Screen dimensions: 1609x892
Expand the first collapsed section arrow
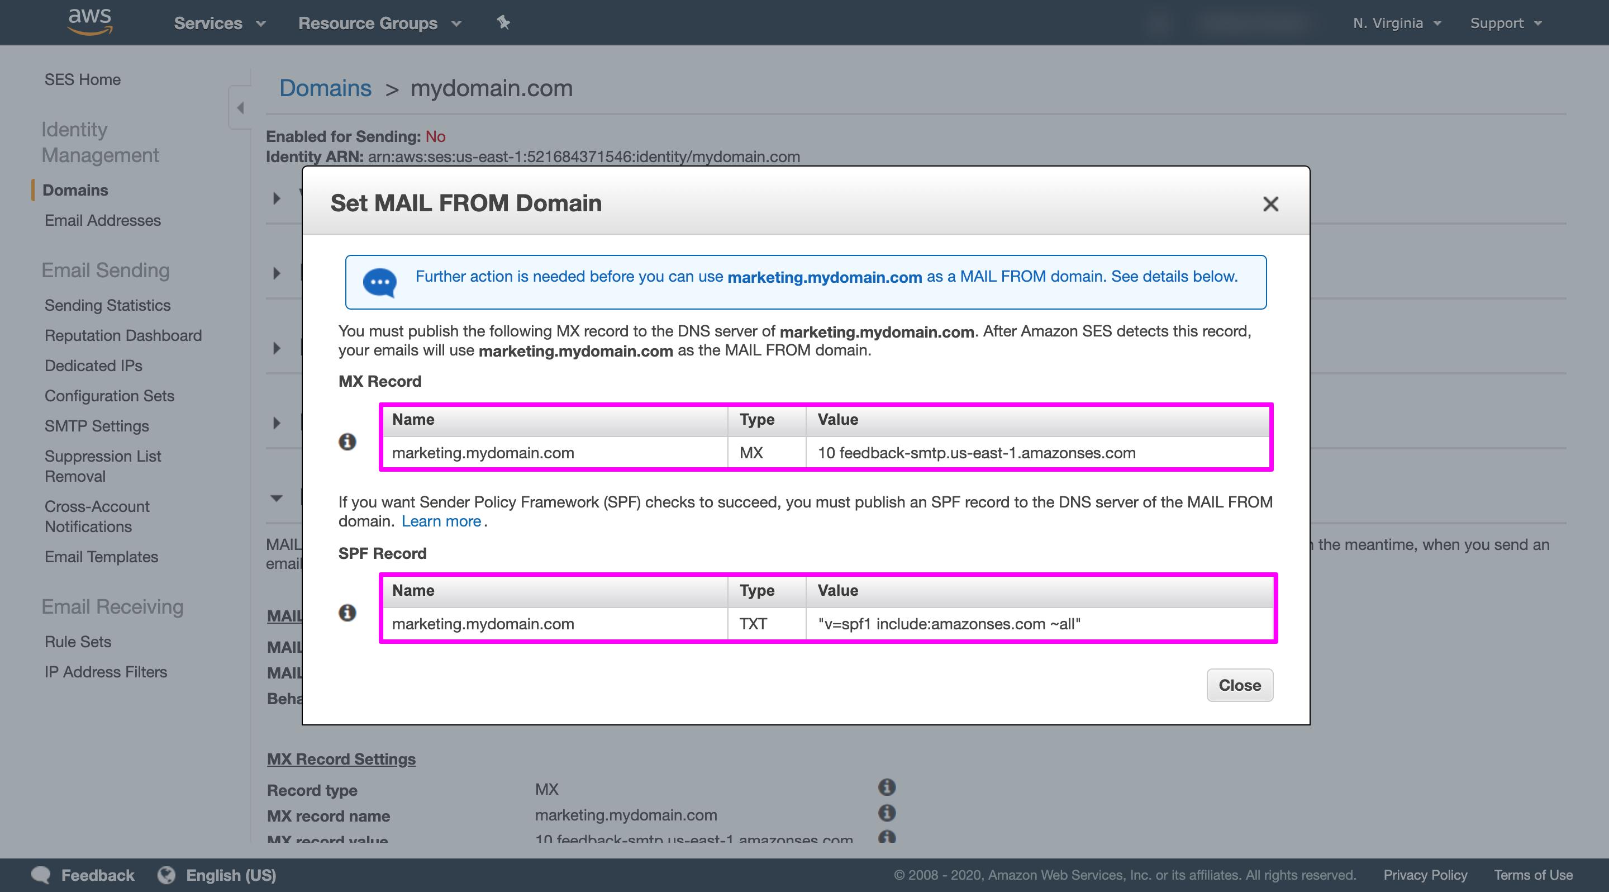coord(277,197)
